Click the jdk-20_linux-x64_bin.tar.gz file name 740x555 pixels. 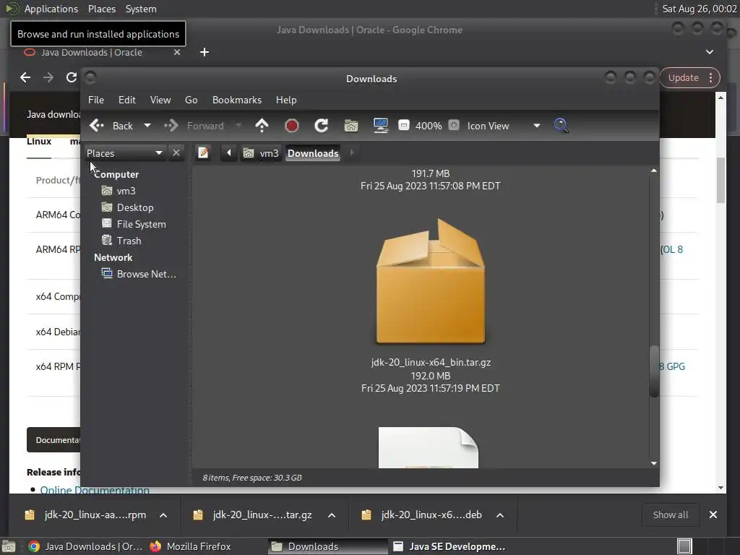pyautogui.click(x=431, y=363)
